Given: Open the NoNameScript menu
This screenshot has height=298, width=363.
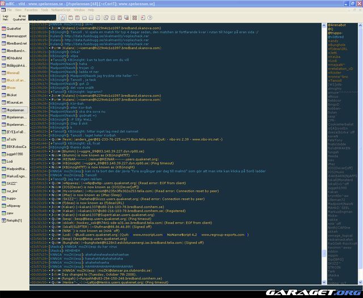Looking at the screenshot, I should click(60, 10).
